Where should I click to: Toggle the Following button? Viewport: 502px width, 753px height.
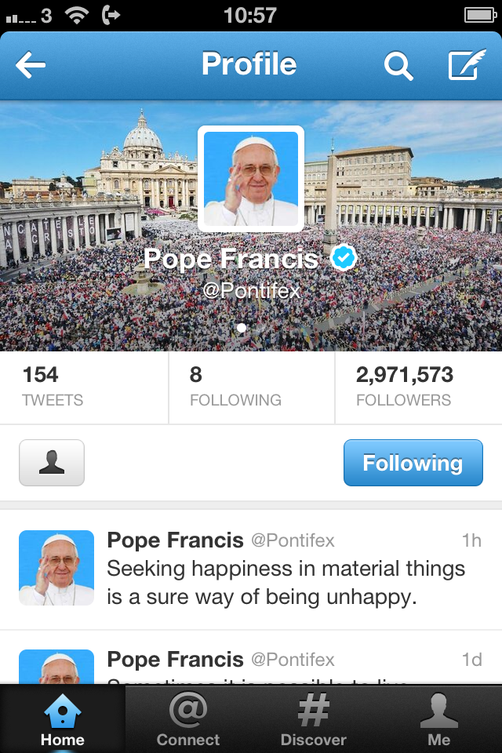413,463
